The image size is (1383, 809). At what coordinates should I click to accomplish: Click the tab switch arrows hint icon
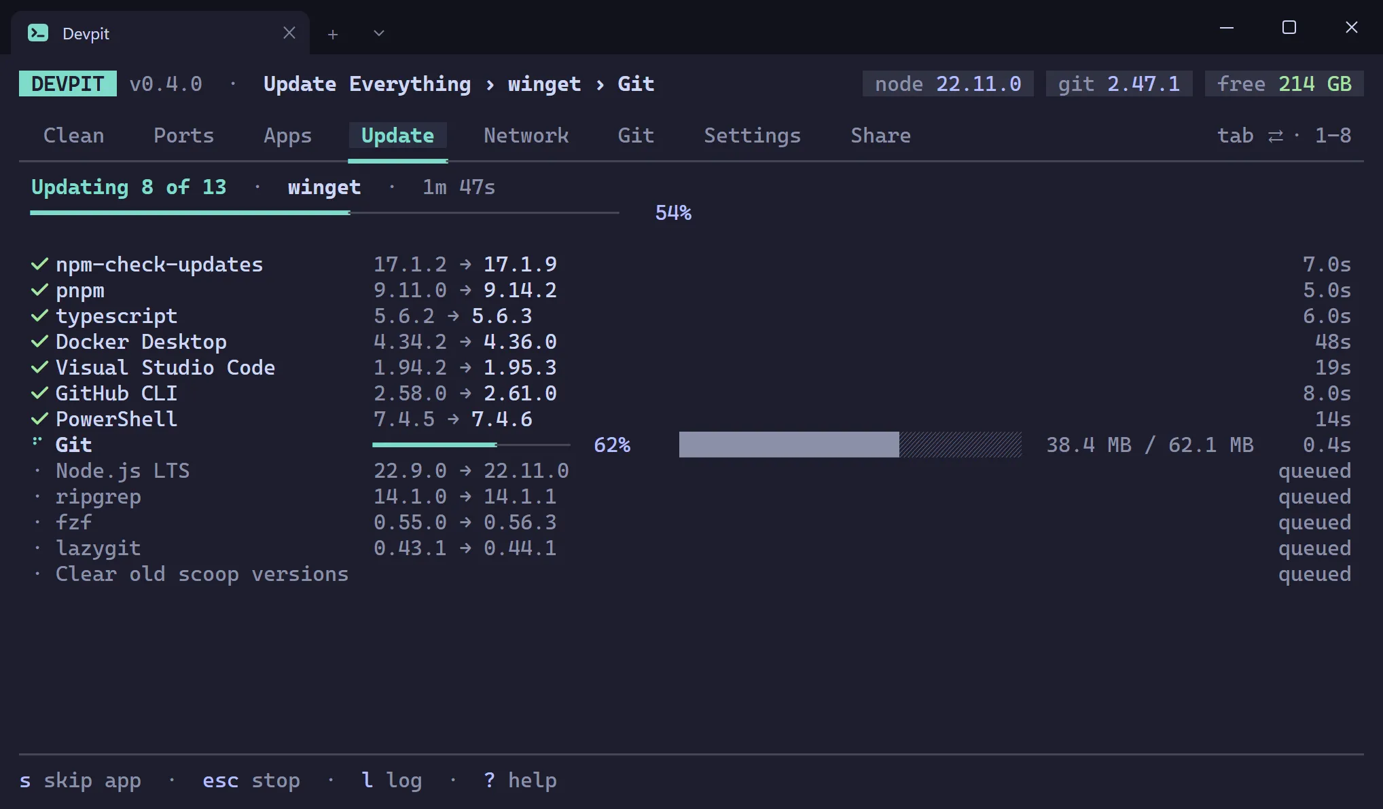(x=1276, y=136)
